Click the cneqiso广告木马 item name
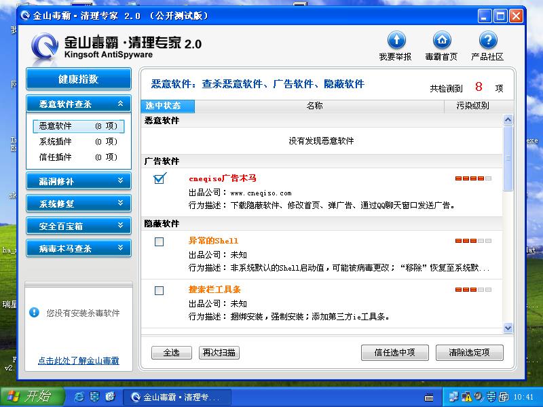Screen dimensions: 543x407 (x=223, y=178)
